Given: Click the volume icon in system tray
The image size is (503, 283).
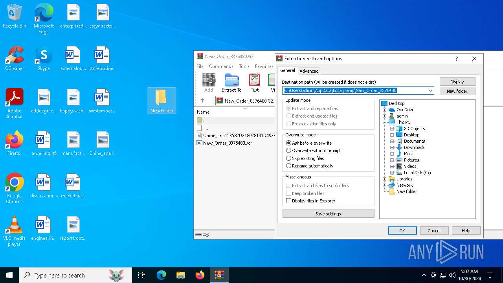Looking at the screenshot, I should click(452, 275).
